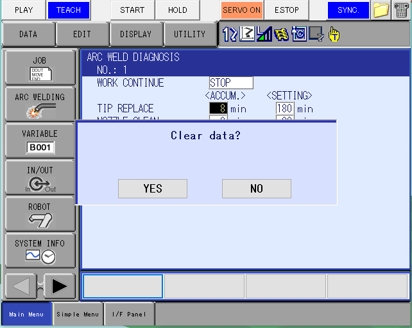The width and height of the screenshot is (412, 328).
Task: Open the DISPLAY menu
Action: (x=135, y=34)
